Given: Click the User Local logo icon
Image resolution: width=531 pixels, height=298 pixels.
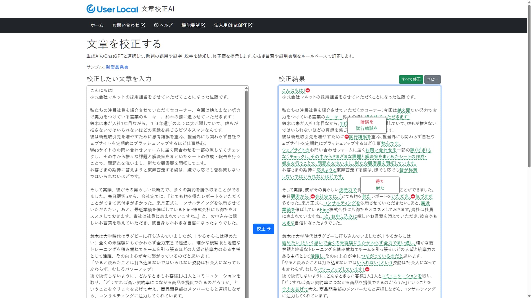Looking at the screenshot, I should [x=91, y=9].
